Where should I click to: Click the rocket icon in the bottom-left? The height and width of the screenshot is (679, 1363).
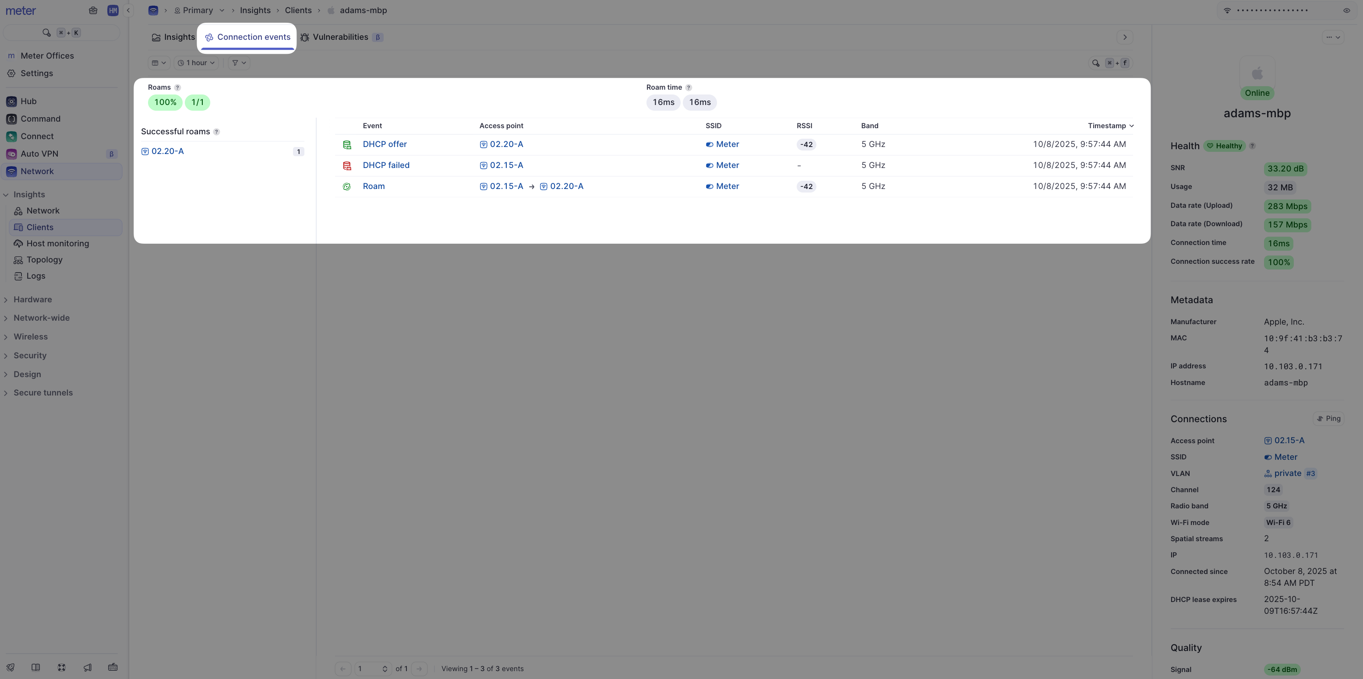11,667
